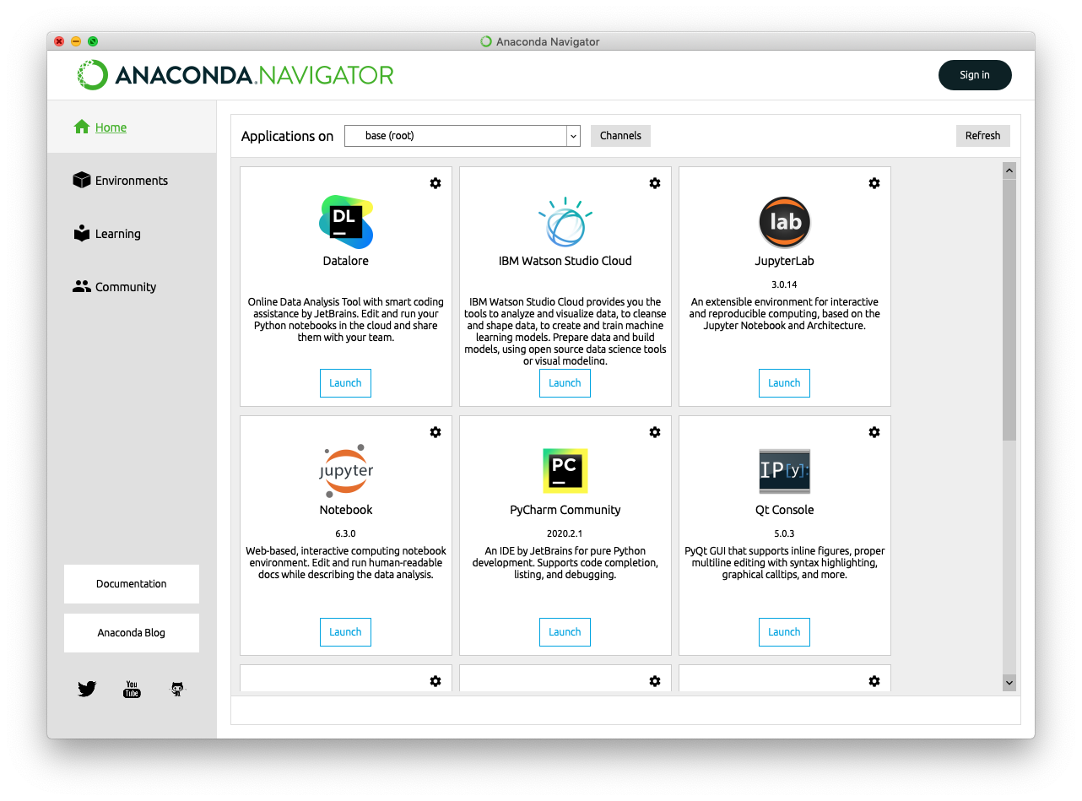This screenshot has width=1082, height=801.
Task: Launch JupyterLab
Action: pos(784,383)
